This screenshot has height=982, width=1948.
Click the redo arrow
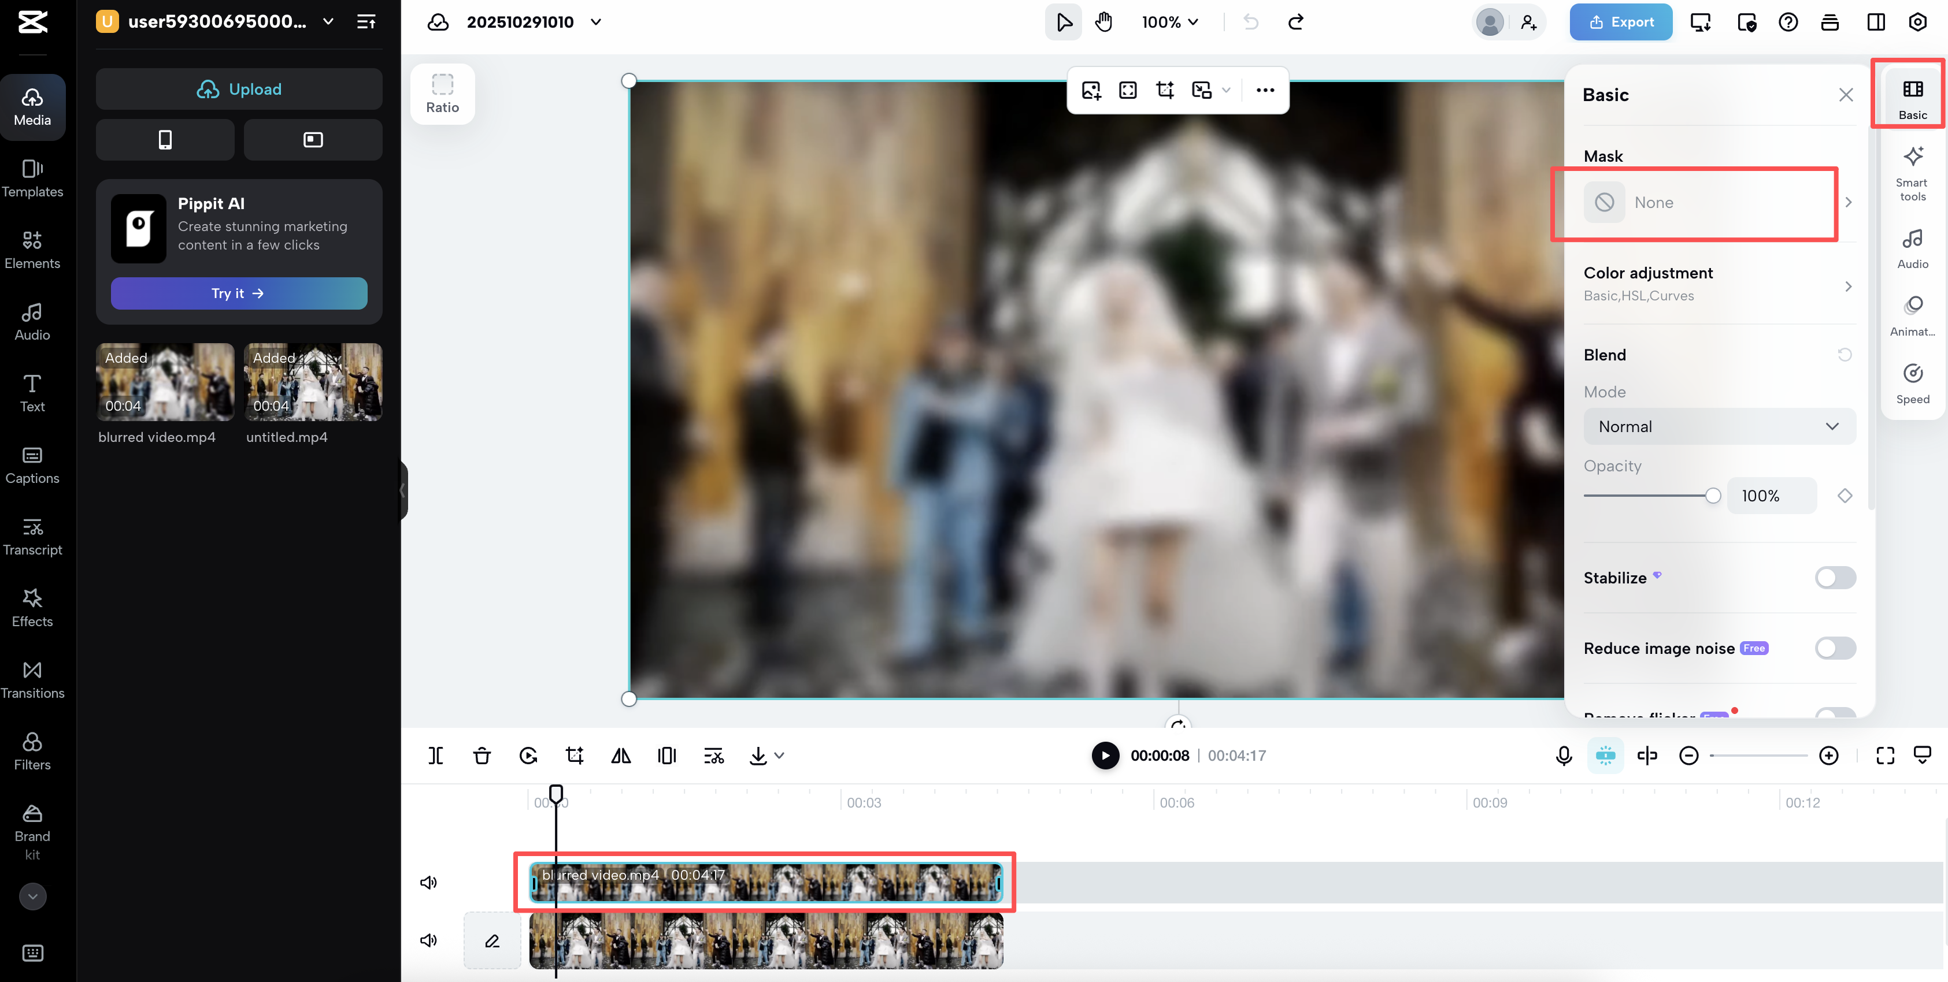1296,22
